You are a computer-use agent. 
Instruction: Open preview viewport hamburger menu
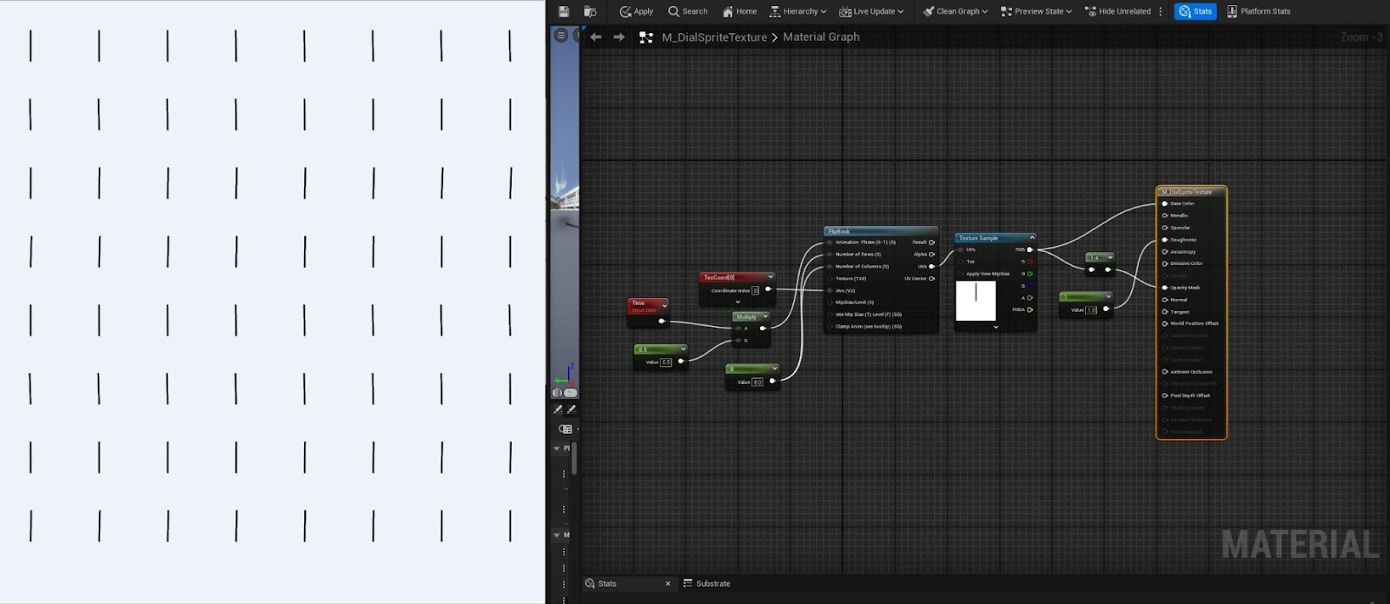point(561,36)
